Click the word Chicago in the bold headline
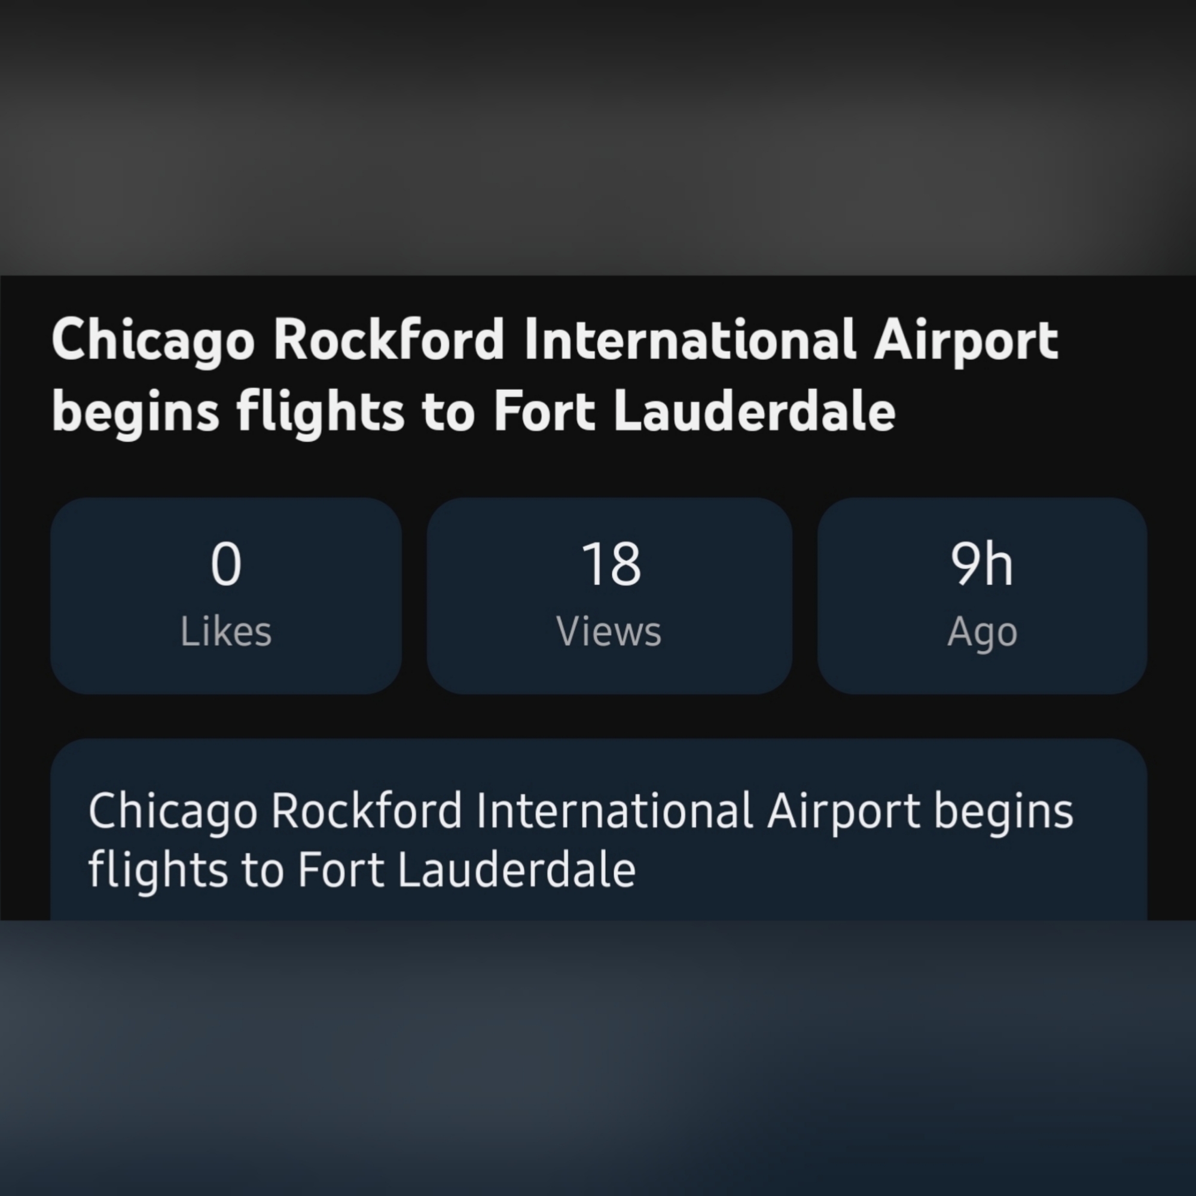Screen dimensions: 1196x1196 click(153, 340)
